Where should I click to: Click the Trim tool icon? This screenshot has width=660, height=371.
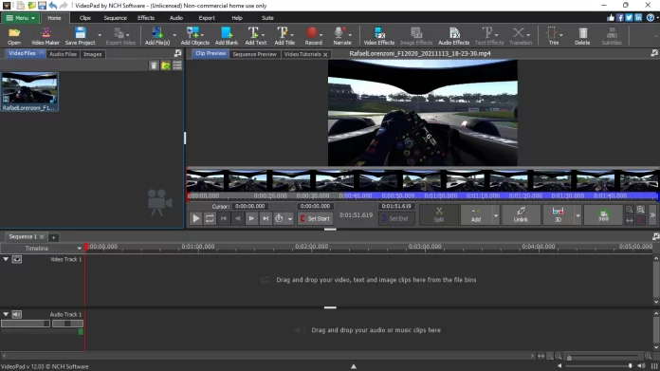click(553, 36)
